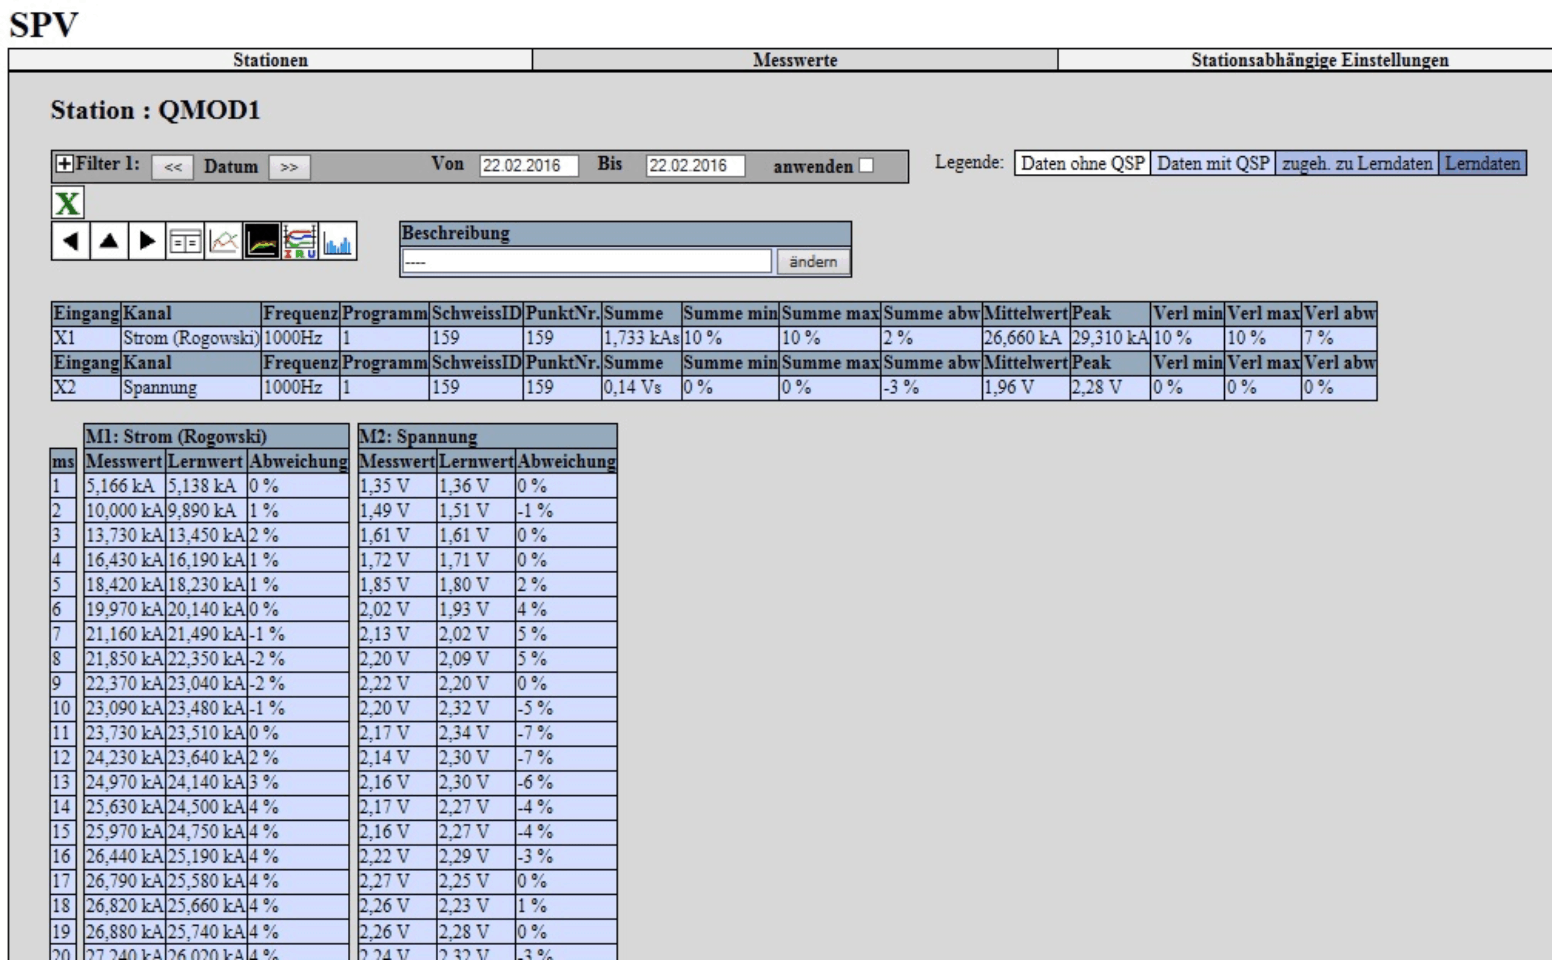1552x960 pixels.
Task: Open the Stationen tab
Action: pos(270,60)
